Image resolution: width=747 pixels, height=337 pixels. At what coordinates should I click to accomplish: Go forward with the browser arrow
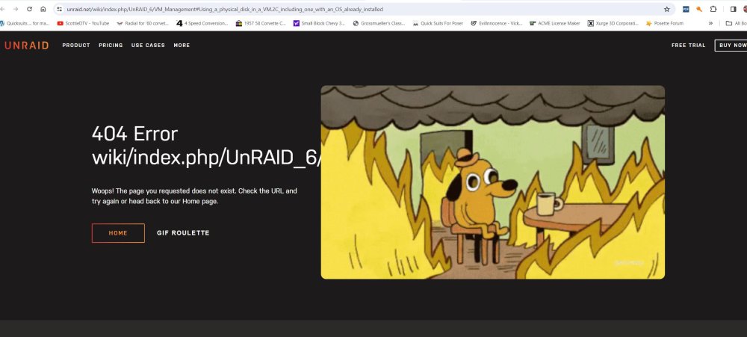[x=16, y=9]
